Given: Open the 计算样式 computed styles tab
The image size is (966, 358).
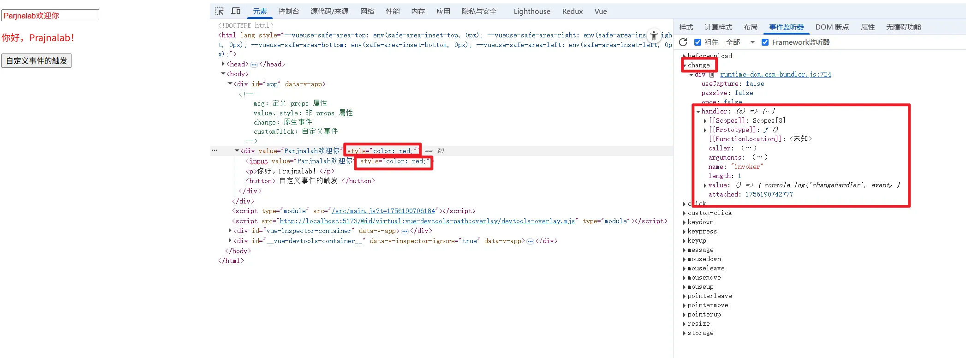Looking at the screenshot, I should tap(718, 27).
